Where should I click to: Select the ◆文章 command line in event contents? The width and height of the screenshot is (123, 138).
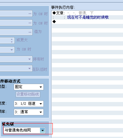pyautogui.click(x=87, y=13)
